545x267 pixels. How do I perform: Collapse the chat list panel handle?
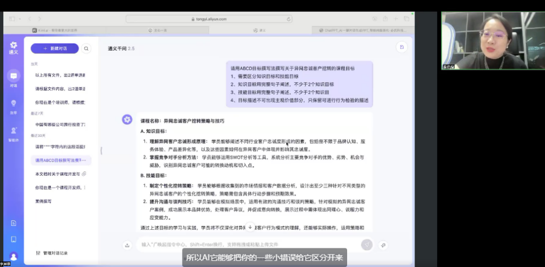(101, 150)
